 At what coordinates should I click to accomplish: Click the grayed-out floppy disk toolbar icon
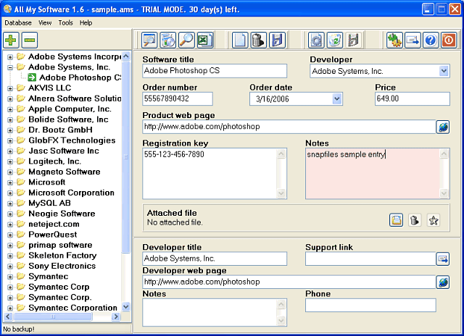[x=353, y=40]
